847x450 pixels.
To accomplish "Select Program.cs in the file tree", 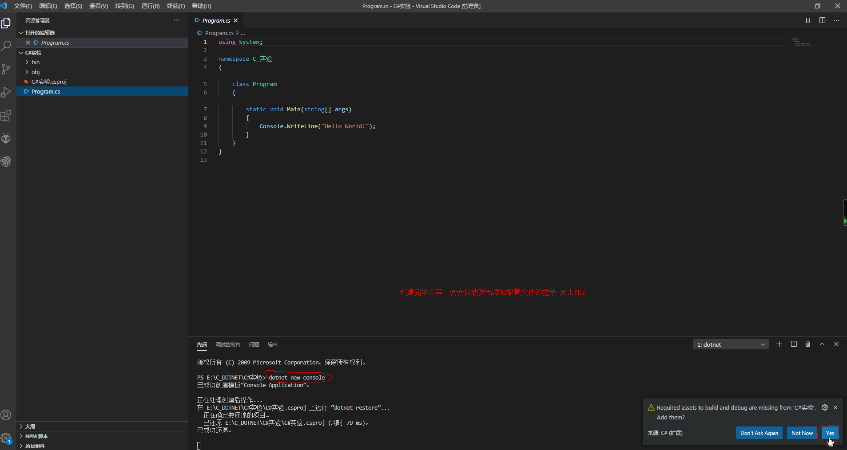I will click(x=46, y=91).
